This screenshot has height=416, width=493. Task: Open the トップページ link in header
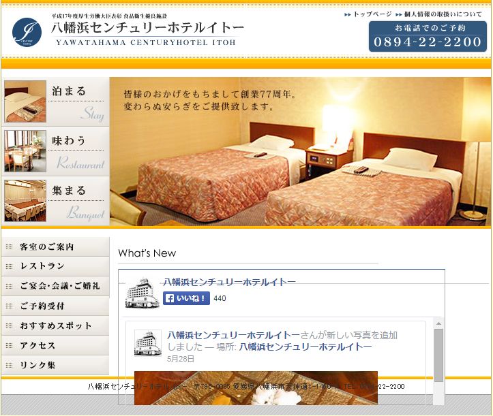coord(368,14)
